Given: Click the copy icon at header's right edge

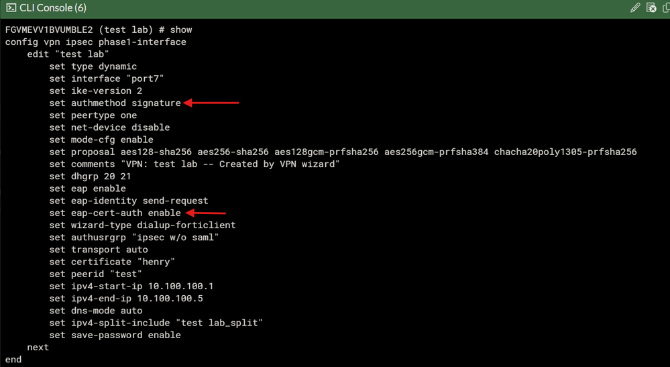Looking at the screenshot, I should [666, 8].
